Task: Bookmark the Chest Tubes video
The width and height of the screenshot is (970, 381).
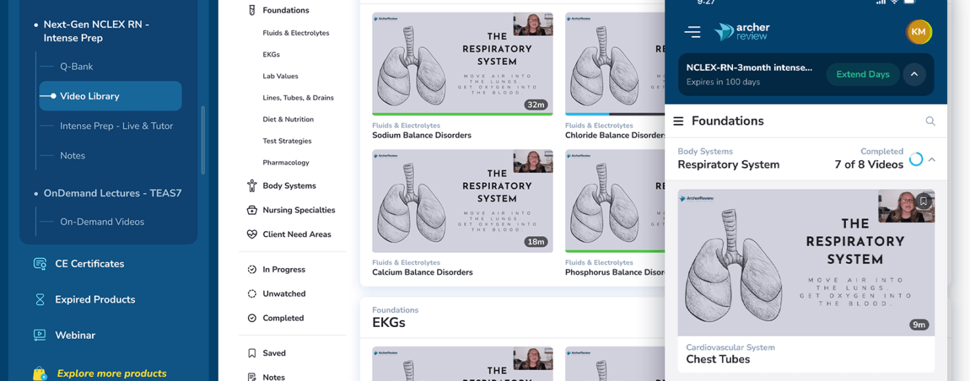Action: 922,202
